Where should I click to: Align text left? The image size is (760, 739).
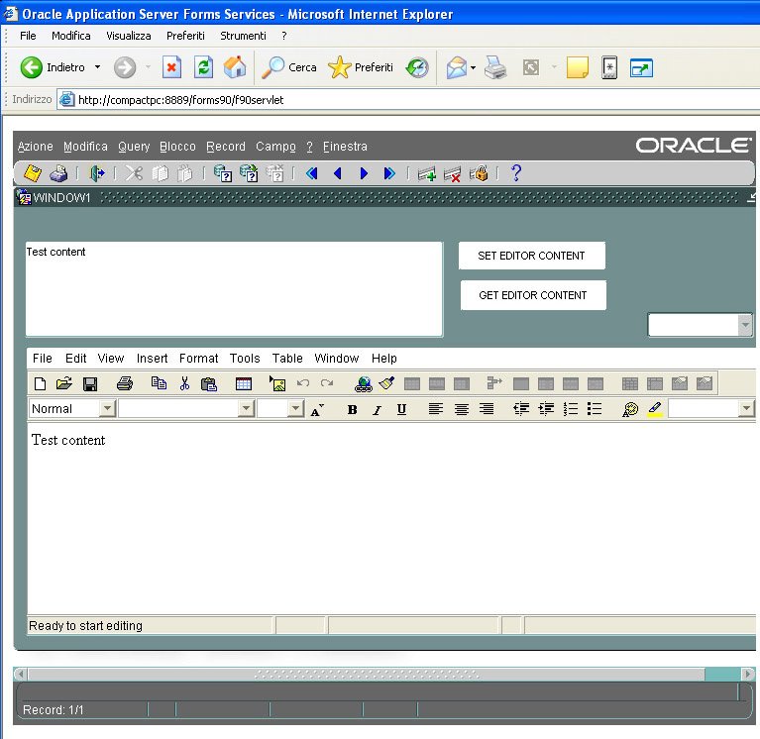click(436, 409)
